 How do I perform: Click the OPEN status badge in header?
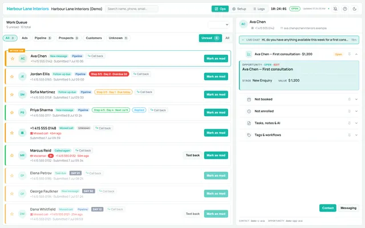295,9
